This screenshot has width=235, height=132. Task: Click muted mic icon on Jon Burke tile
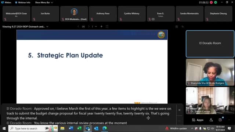click(x=34, y=19)
